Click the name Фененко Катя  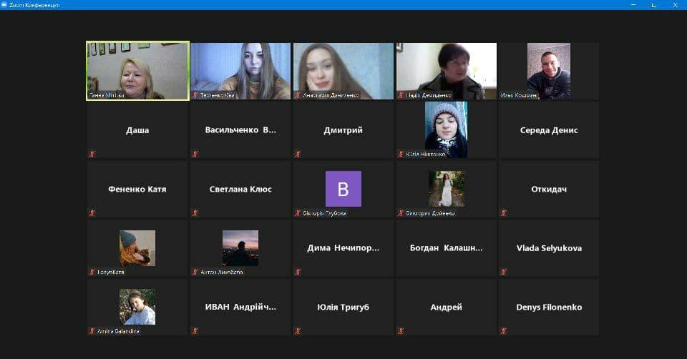click(x=137, y=189)
